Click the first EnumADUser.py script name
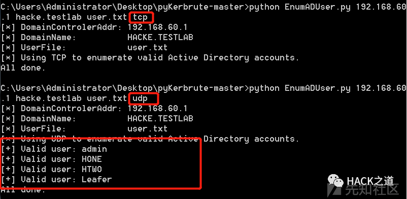Viewport: 407px width, 199px height. pos(318,7)
